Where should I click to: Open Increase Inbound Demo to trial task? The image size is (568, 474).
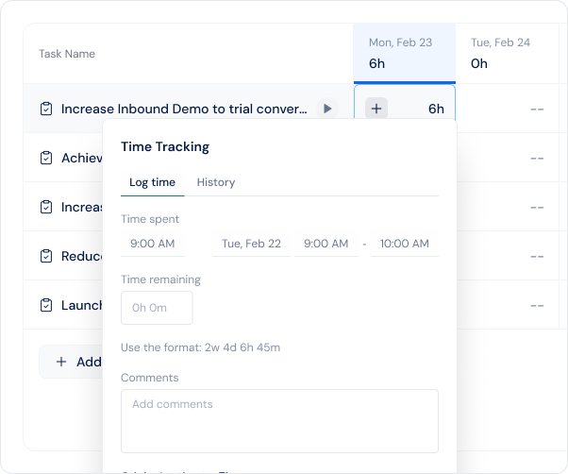pyautogui.click(x=184, y=109)
